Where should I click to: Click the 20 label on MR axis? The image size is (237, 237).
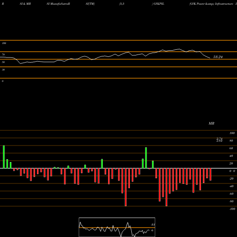coord(231,164)
